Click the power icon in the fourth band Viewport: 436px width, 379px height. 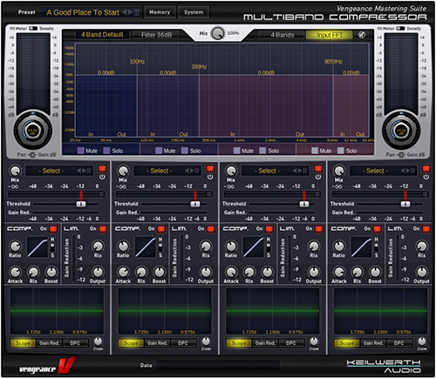(426, 177)
